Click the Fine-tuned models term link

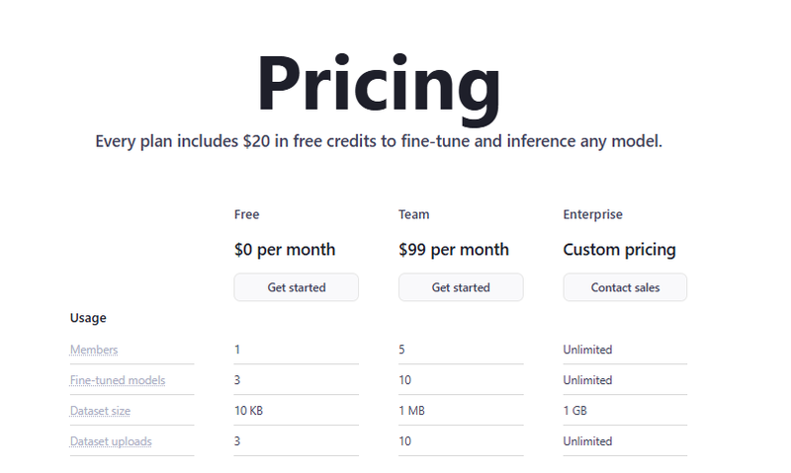[x=118, y=380]
